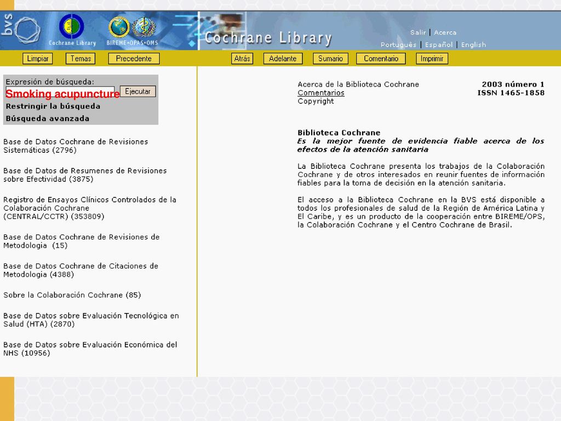The width and height of the screenshot is (561, 421).
Task: Open Restringir la búsqueda
Action: 53,106
